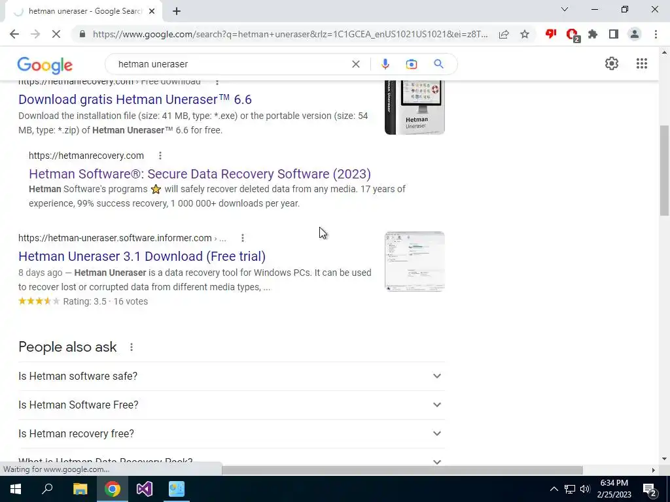
Task: Open the tab search dropdown arrow
Action: pos(565,9)
